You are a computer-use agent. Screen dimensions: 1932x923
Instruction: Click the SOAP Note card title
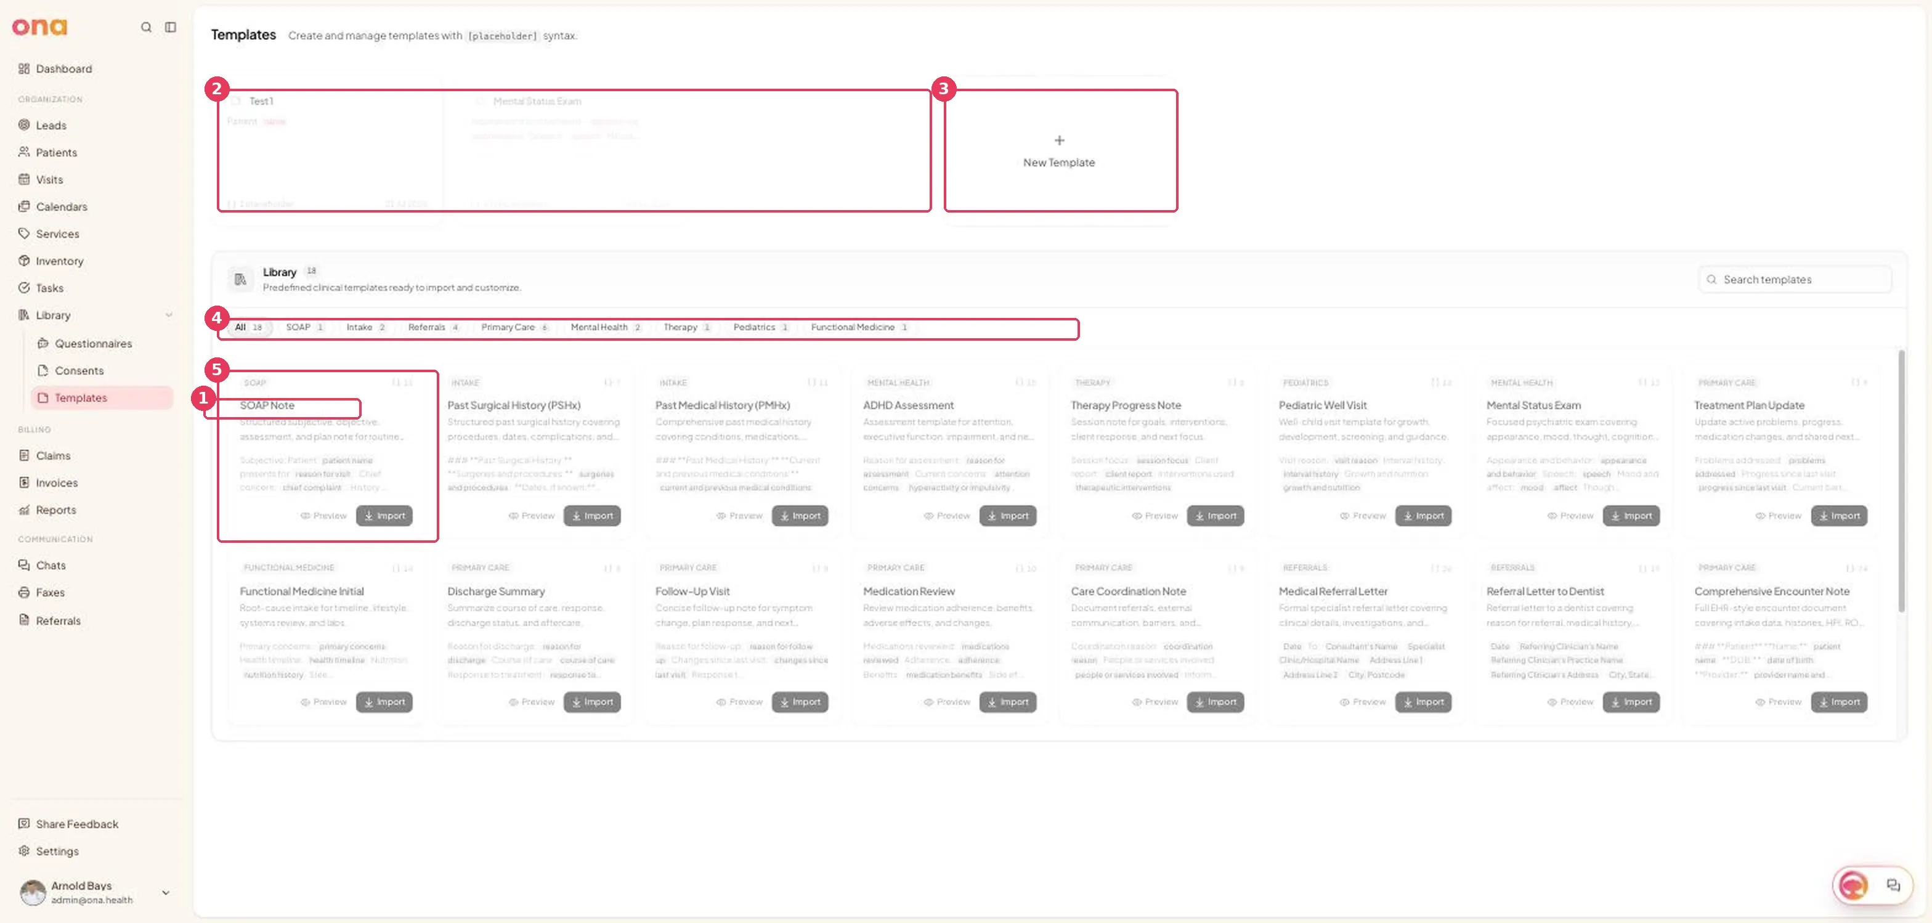[x=267, y=405]
